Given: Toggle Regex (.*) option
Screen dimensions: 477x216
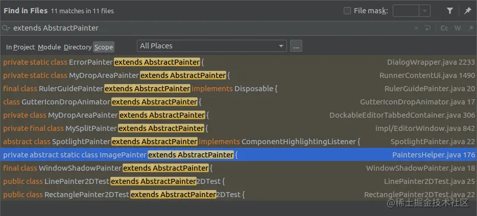Looking at the screenshot, I should (470, 28).
